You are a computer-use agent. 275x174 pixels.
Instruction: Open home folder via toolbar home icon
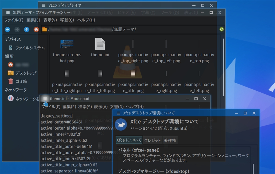[x=36, y=29]
